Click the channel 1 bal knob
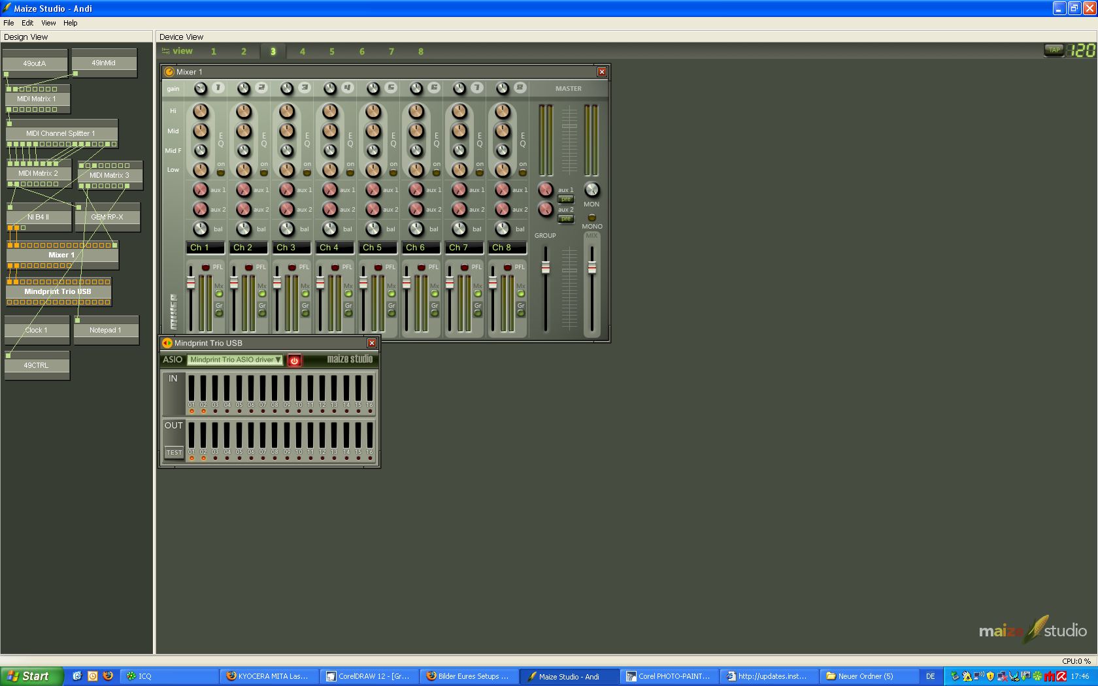The width and height of the screenshot is (1098, 686). tap(200, 229)
